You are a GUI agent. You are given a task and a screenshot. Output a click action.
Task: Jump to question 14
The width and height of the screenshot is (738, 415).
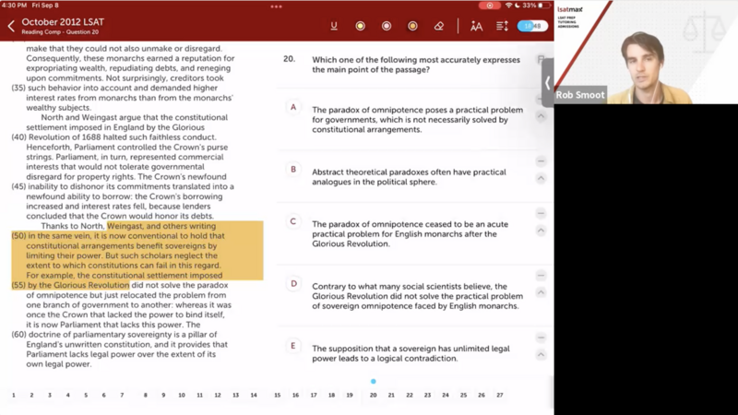tap(254, 395)
